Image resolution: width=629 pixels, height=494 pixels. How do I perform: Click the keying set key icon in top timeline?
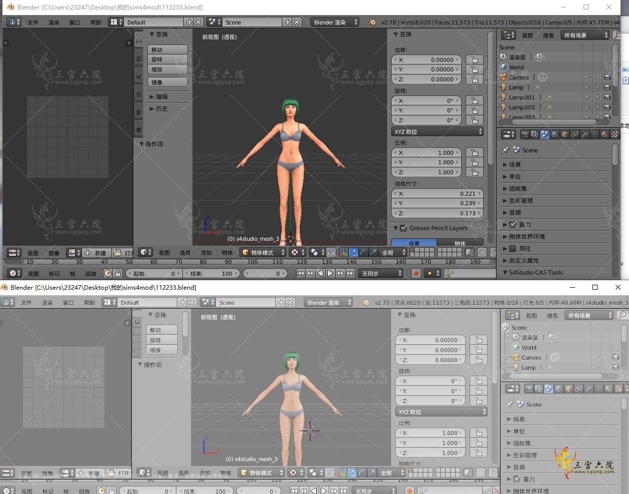pos(449,273)
